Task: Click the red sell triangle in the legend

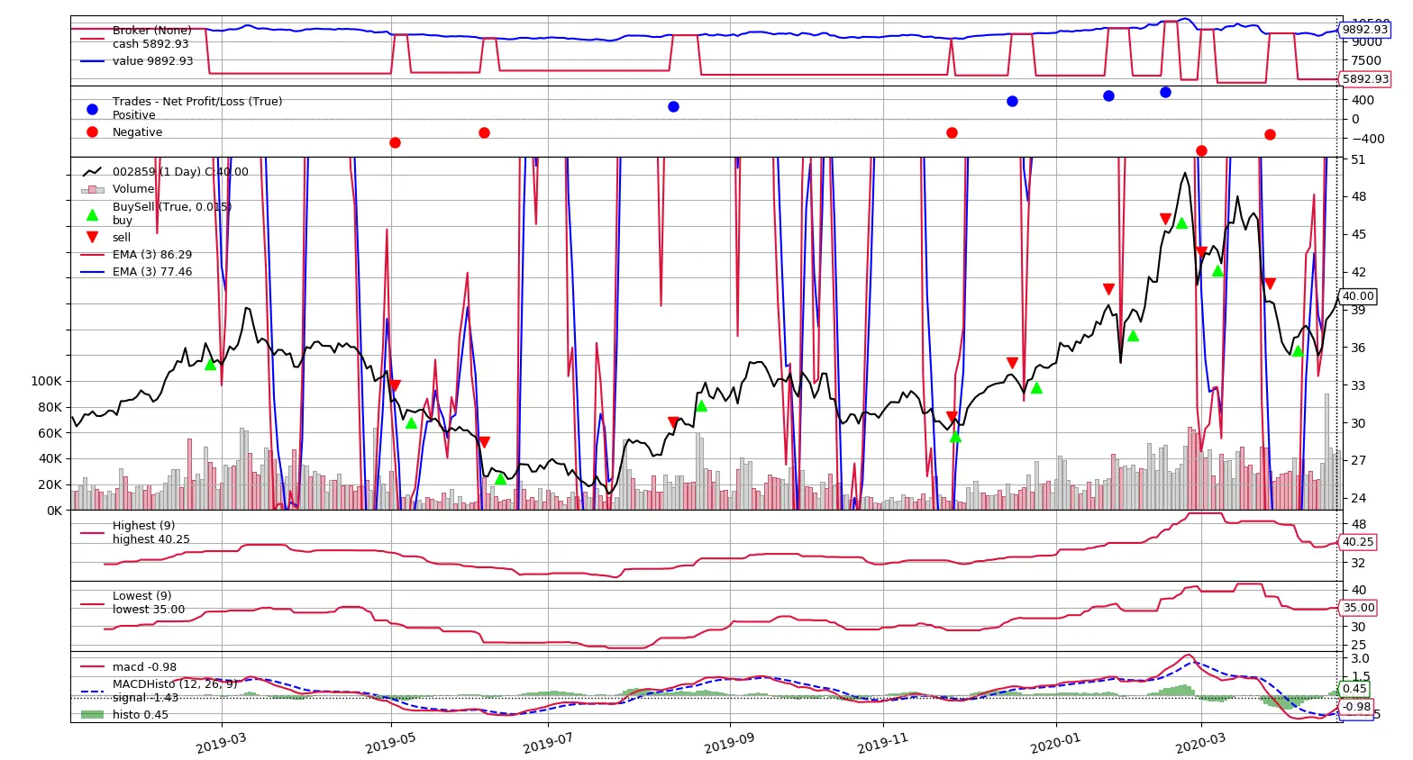Action: click(x=92, y=237)
